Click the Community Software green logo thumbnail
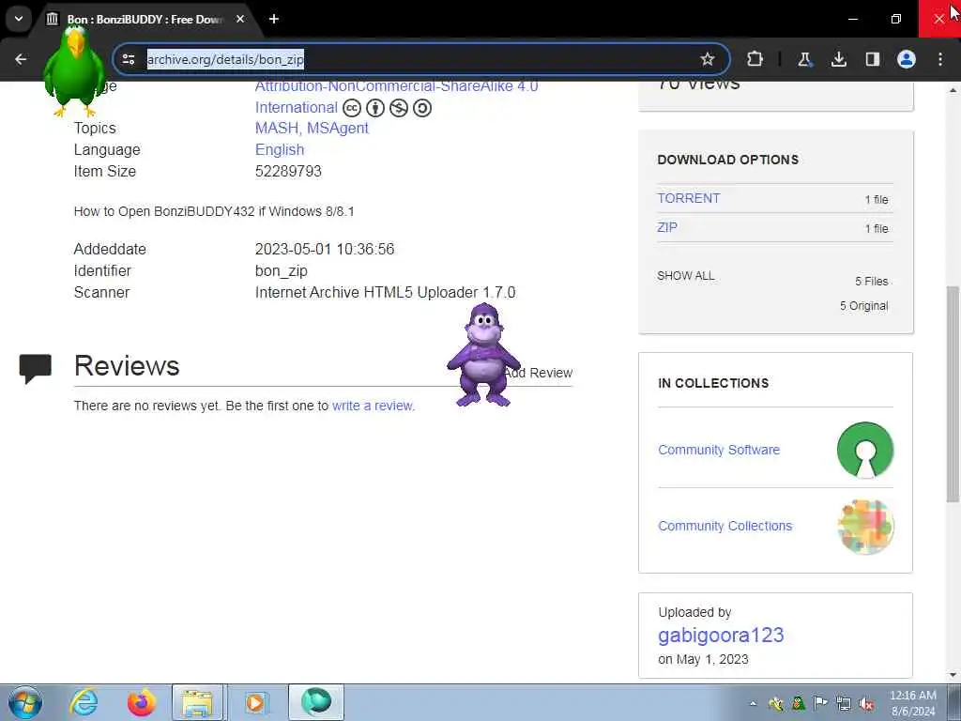Viewport: 961px width, 721px height. pyautogui.click(x=864, y=450)
